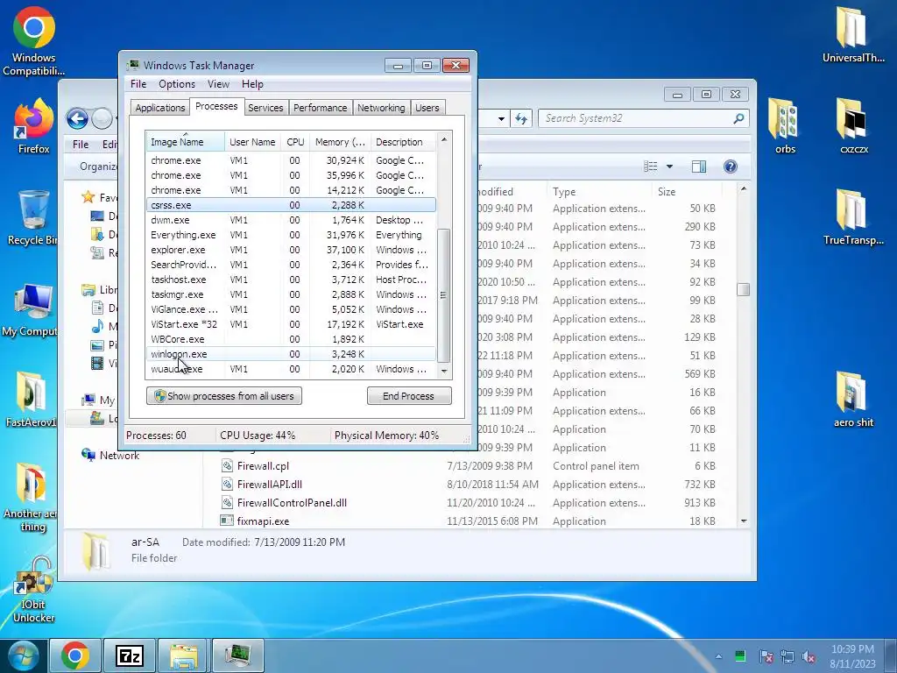Open the view options dropdown arrow in Explorer
This screenshot has height=673, width=897.
click(669, 166)
